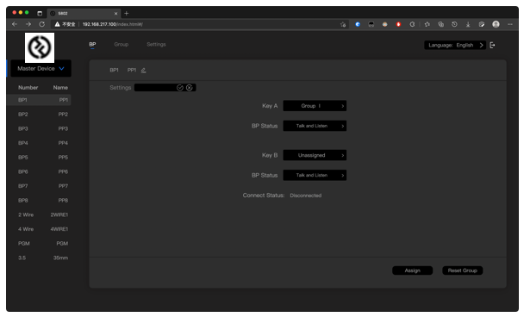Click the browser address bar URL
Viewport: 524px width, 317px height.
113,24
